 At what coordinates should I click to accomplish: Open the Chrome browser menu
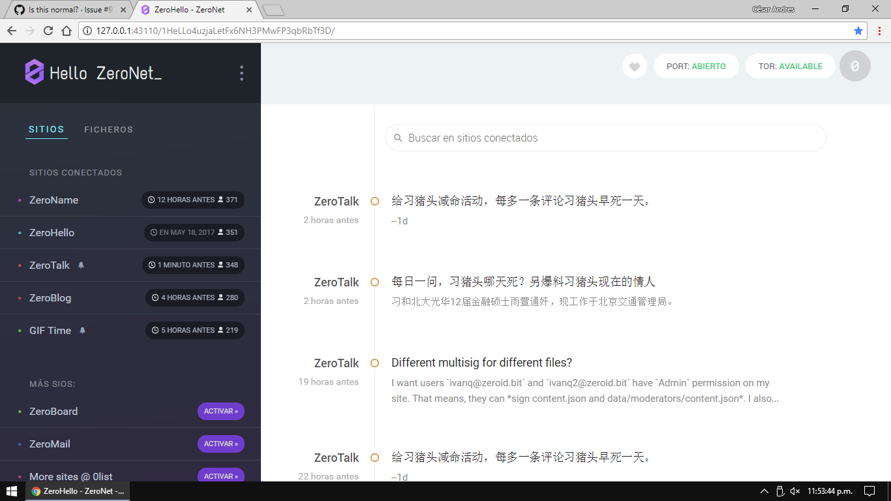pos(878,29)
